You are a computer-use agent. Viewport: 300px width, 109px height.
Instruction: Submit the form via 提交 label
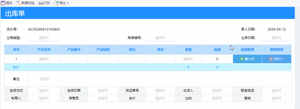(x=9, y=3)
